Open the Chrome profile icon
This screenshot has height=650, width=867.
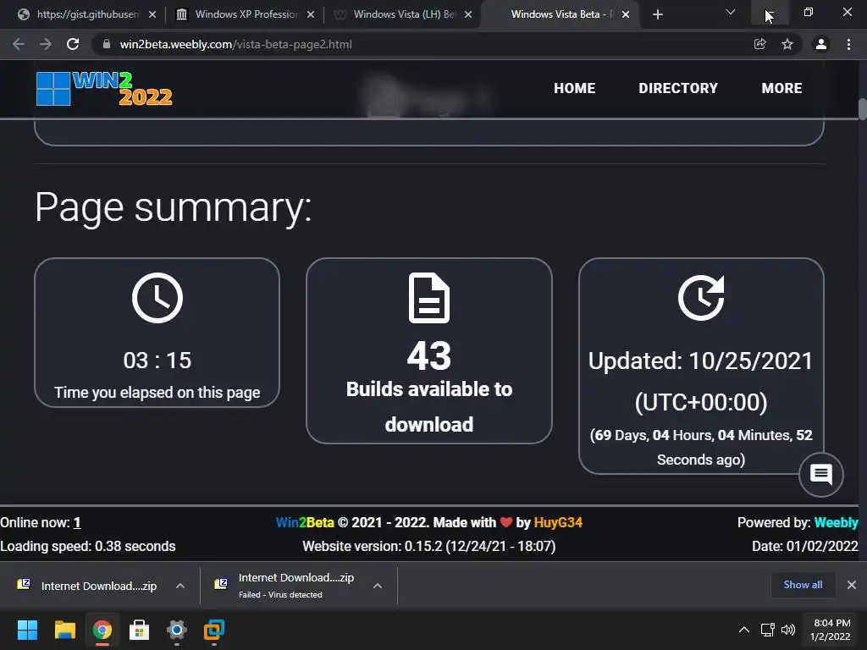click(x=821, y=44)
